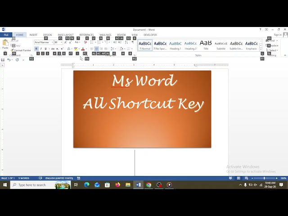
Task: Toggle Show/Hide paragraph marks
Action: (133, 42)
